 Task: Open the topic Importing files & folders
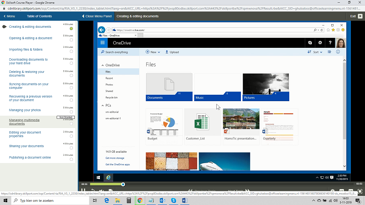(26, 50)
